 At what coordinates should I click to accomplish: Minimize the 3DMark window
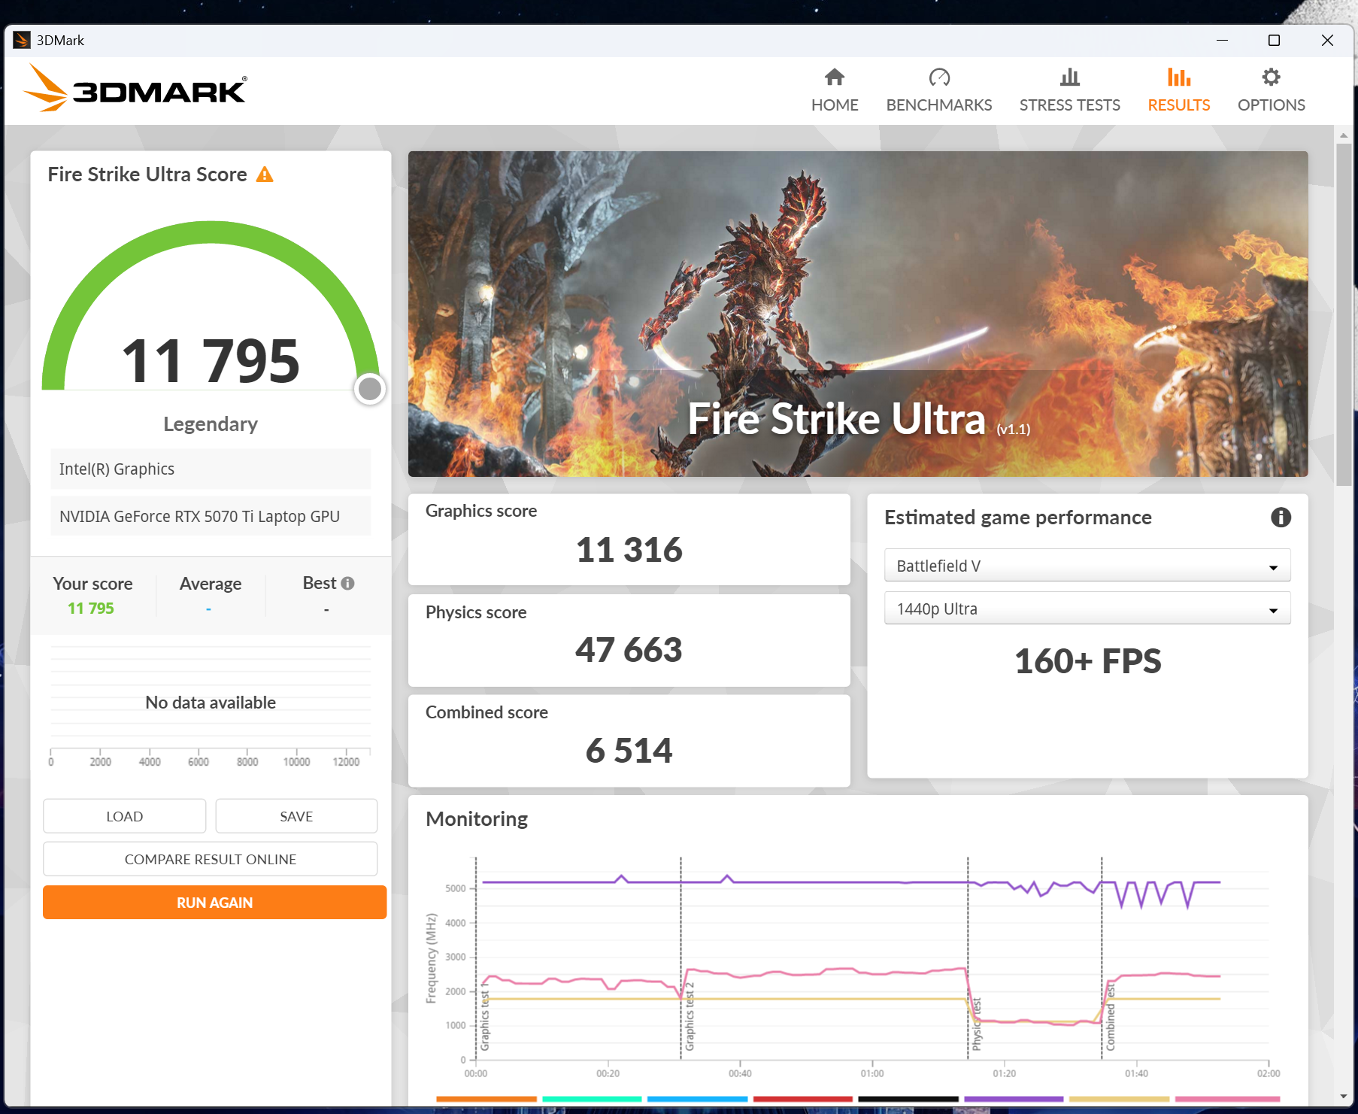point(1222,40)
